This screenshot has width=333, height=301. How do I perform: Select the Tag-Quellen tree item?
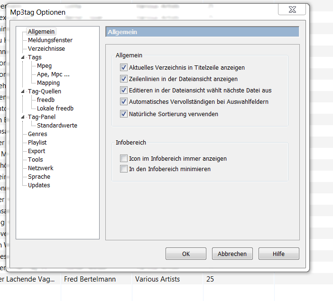45,91
